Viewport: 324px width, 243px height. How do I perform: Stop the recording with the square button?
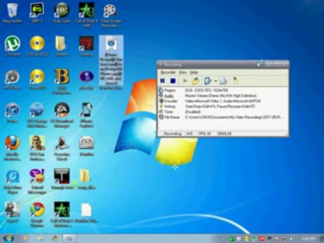click(x=172, y=81)
